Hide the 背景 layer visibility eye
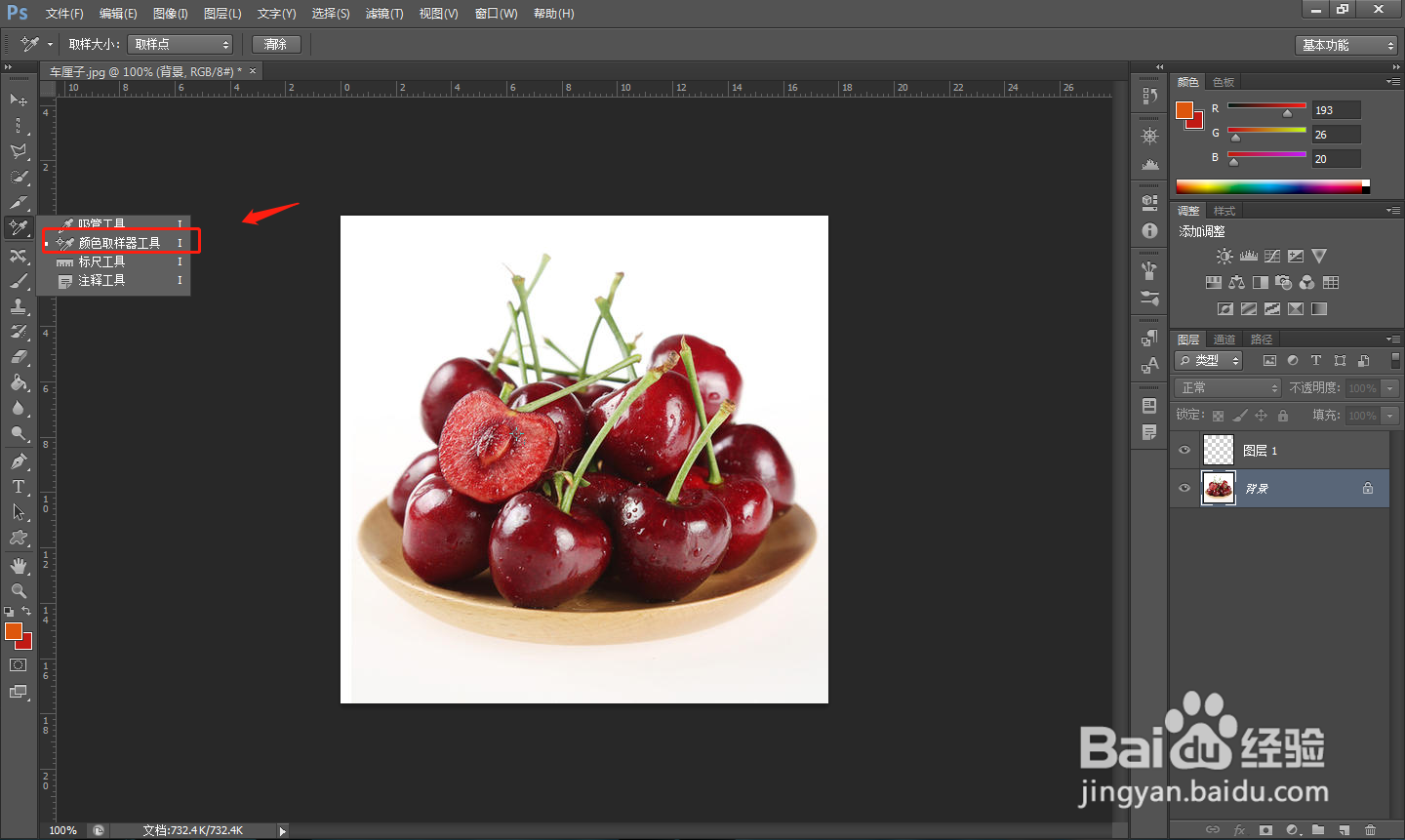This screenshot has height=840, width=1405. click(1184, 488)
